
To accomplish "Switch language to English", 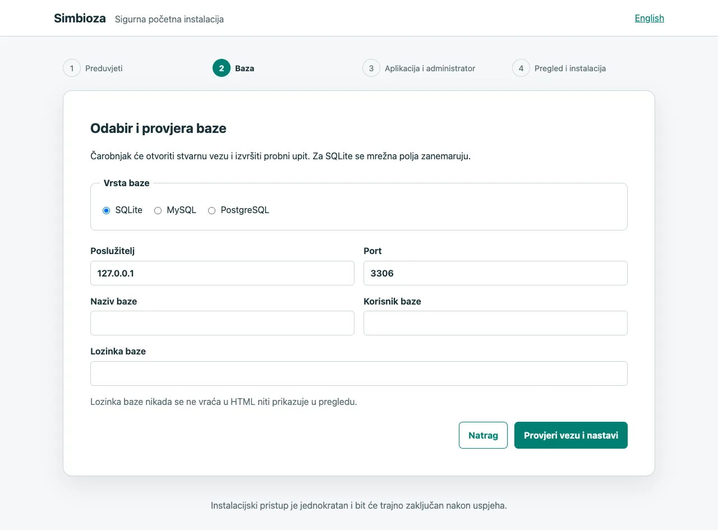I will point(649,18).
